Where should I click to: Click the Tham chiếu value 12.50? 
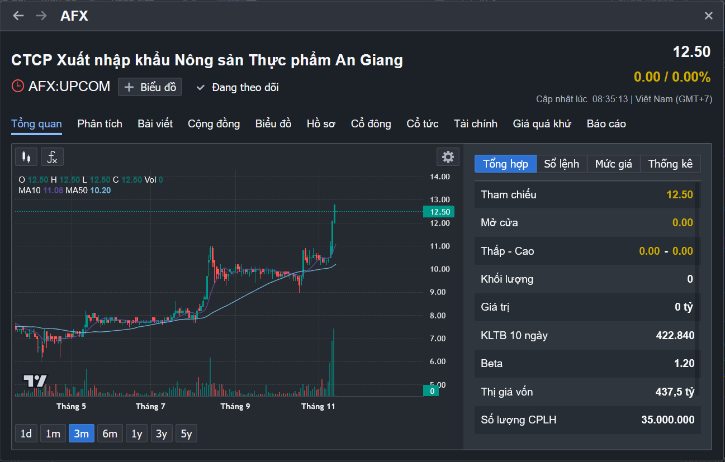tap(680, 194)
